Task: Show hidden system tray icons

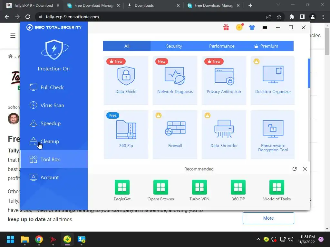Action: click(x=258, y=239)
